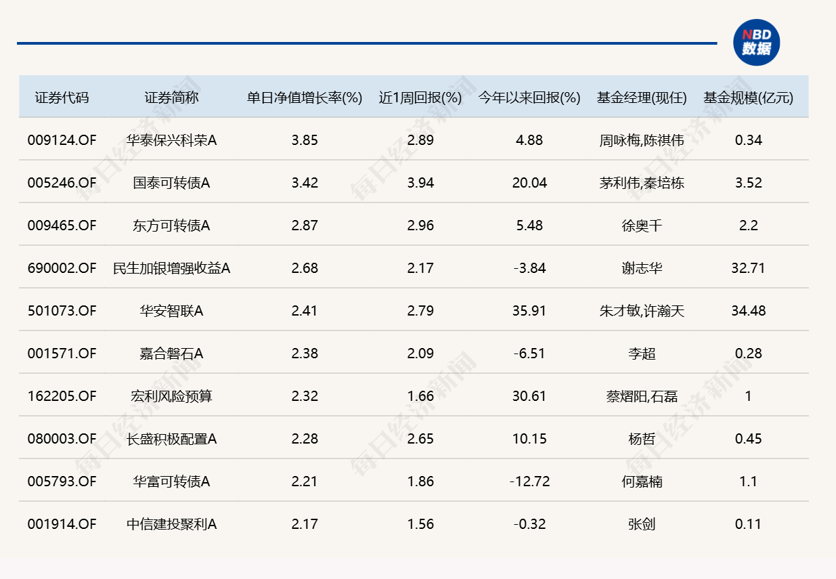The width and height of the screenshot is (836, 579).
Task: Select fund code 690002.OF
Action: point(62,268)
